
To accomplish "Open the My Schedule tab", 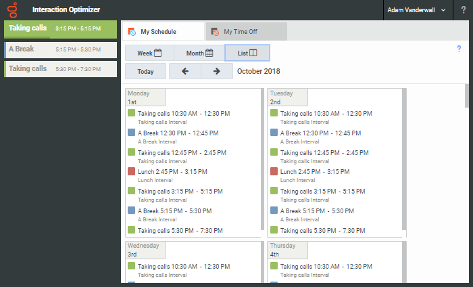I will [162, 32].
